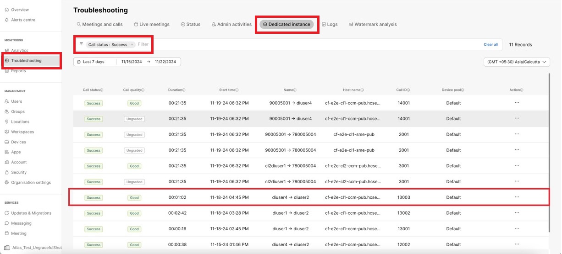Remove the Call status : Success filter chip
This screenshot has height=254, width=562.
(x=132, y=45)
